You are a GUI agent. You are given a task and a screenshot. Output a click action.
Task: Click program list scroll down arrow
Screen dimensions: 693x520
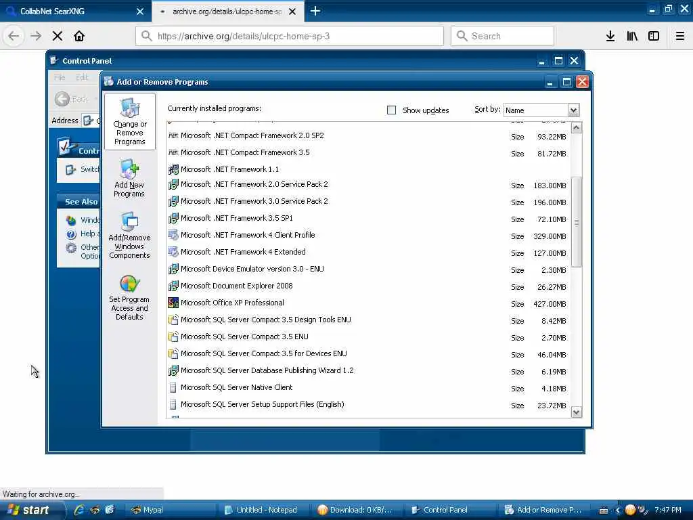pos(577,412)
